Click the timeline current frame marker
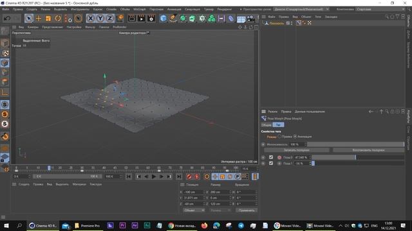 point(49,168)
